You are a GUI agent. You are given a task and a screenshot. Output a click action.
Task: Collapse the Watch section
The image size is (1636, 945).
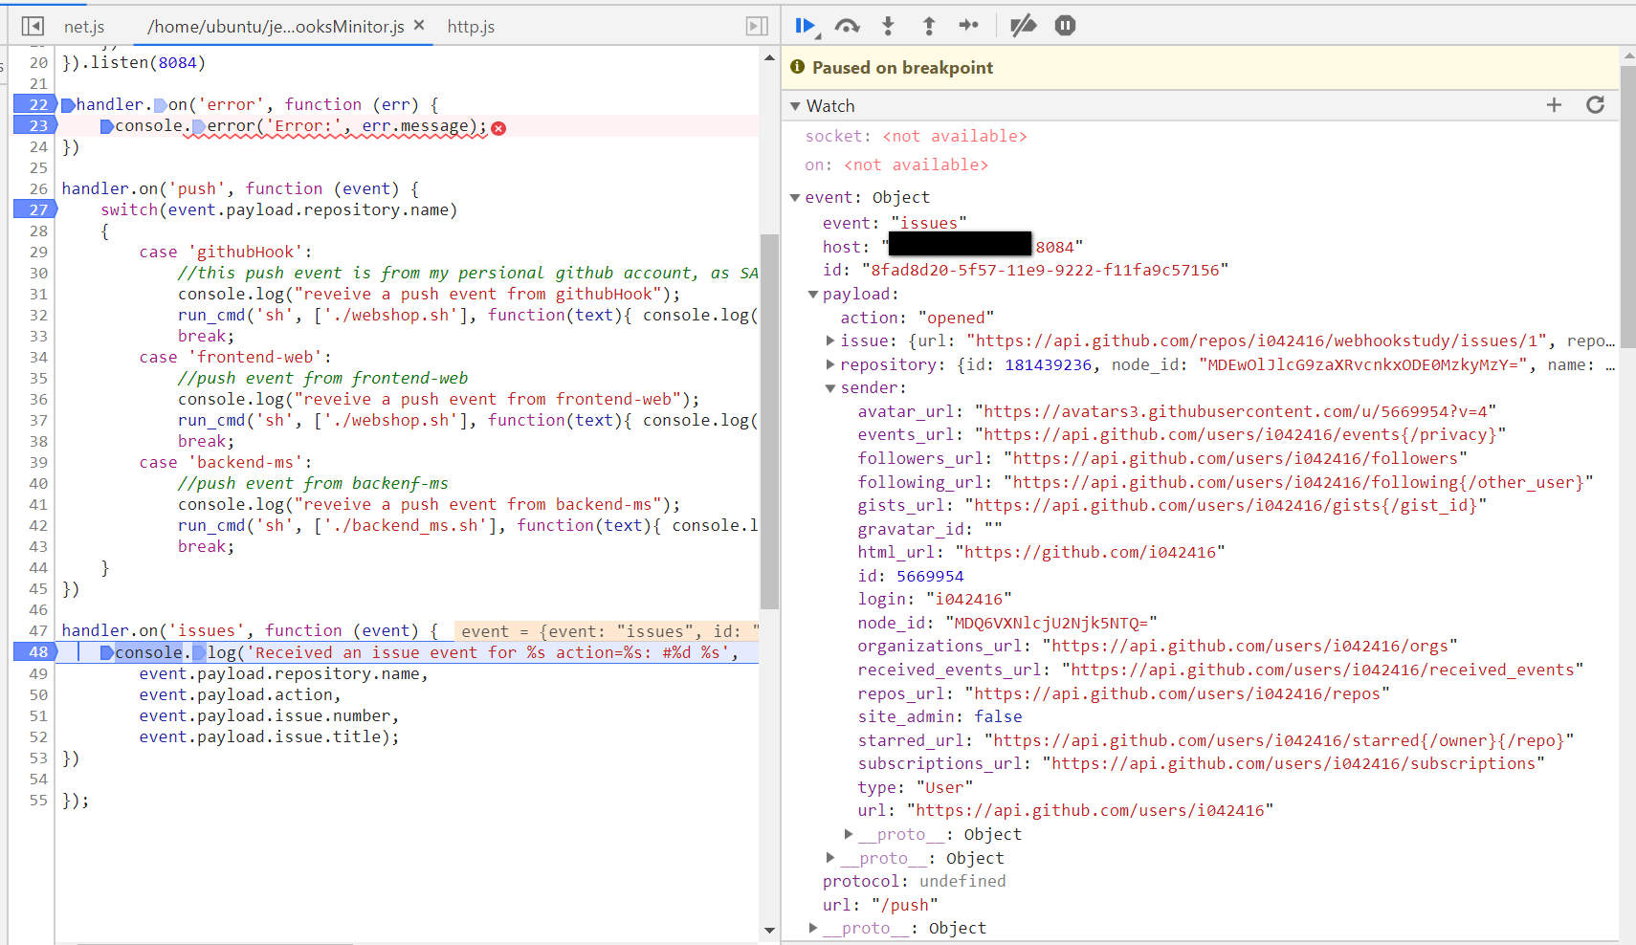coord(795,106)
